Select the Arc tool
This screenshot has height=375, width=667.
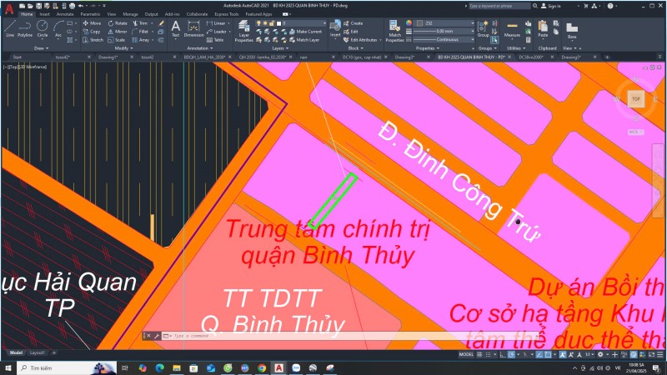pyautogui.click(x=58, y=28)
